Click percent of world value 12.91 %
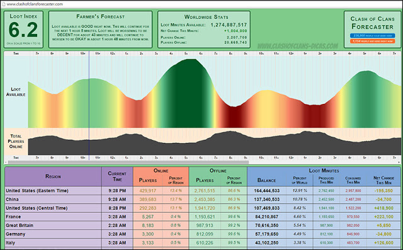 point(300,191)
